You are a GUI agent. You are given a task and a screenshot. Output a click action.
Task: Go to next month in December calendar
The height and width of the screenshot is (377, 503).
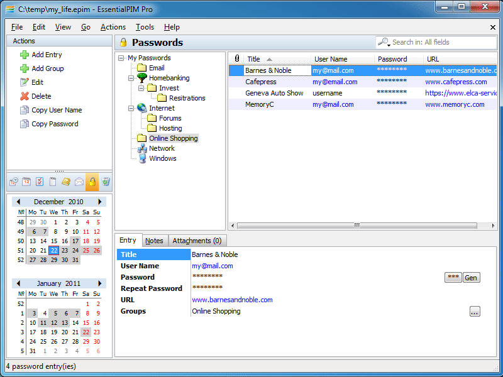coord(99,202)
